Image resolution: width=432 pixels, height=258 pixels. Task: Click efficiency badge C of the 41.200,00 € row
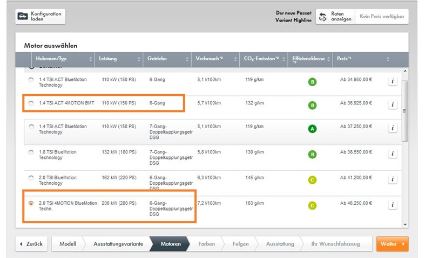click(312, 180)
